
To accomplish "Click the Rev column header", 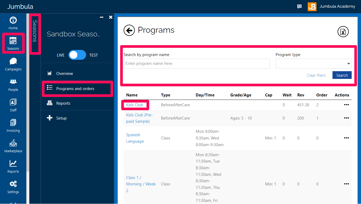I will [301, 95].
